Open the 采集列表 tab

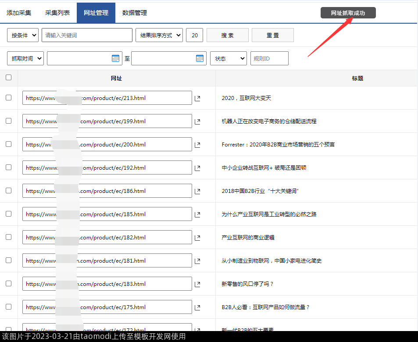(57, 13)
